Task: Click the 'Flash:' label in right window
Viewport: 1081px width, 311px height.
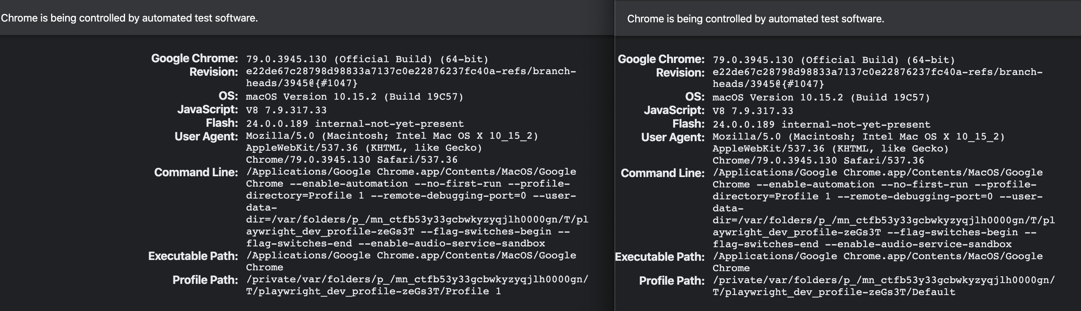Action: click(x=688, y=124)
